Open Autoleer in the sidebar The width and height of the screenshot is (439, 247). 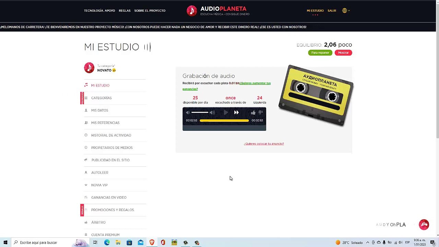[99, 173]
